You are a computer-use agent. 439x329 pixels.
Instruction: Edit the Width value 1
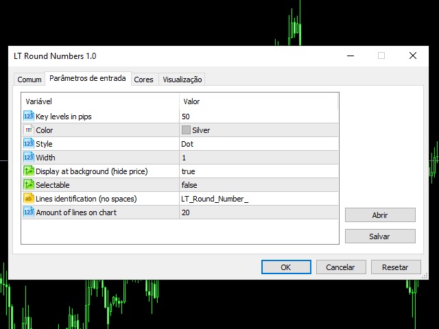pyautogui.click(x=259, y=158)
